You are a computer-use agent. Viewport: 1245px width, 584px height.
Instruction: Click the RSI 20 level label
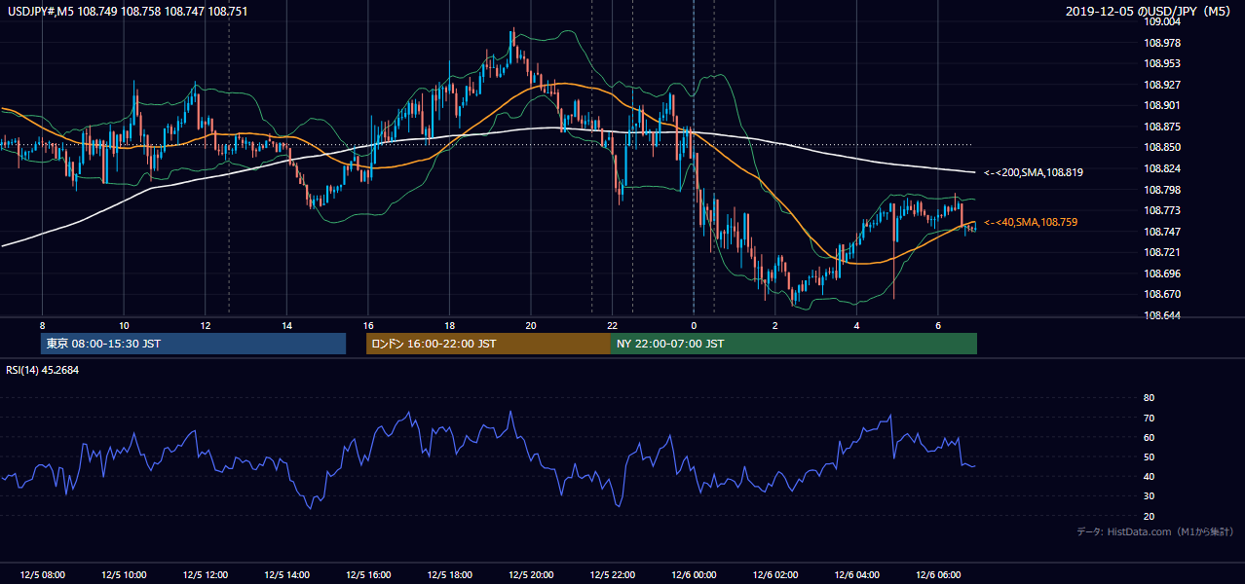pyautogui.click(x=1149, y=516)
